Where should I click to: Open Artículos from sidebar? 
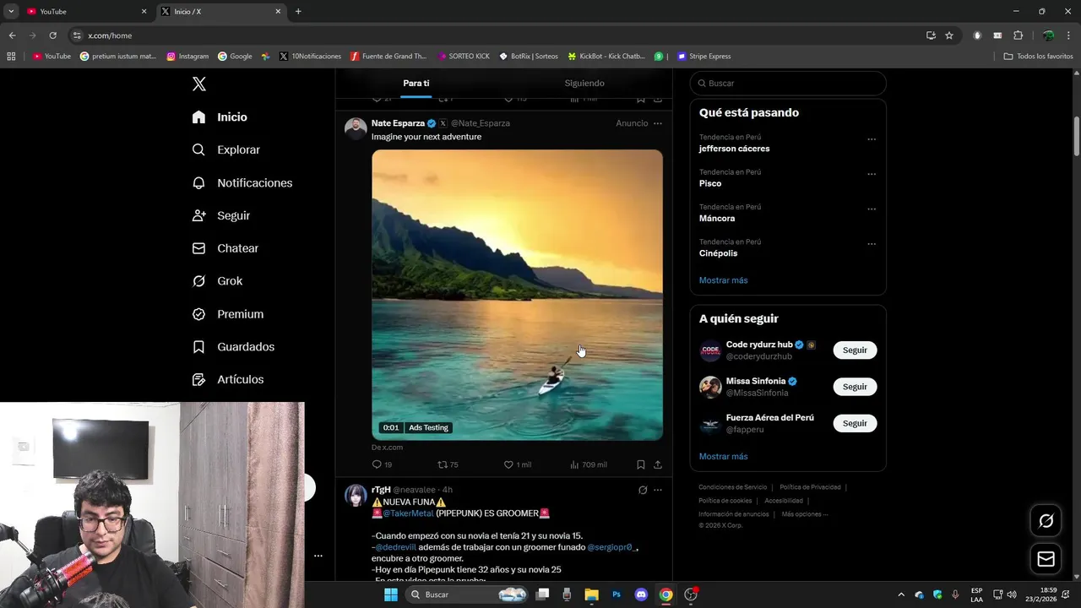tap(228, 380)
